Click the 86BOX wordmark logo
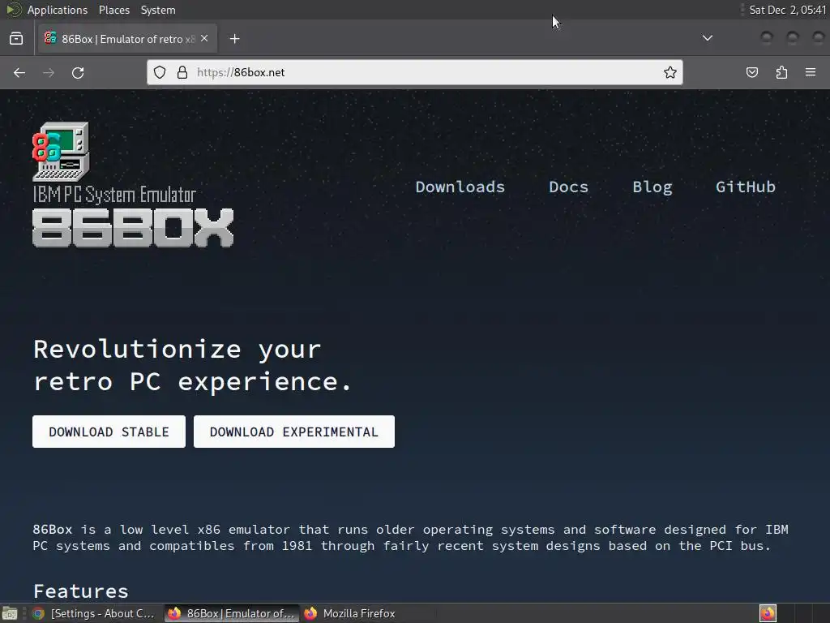This screenshot has width=830, height=623. coord(133,228)
